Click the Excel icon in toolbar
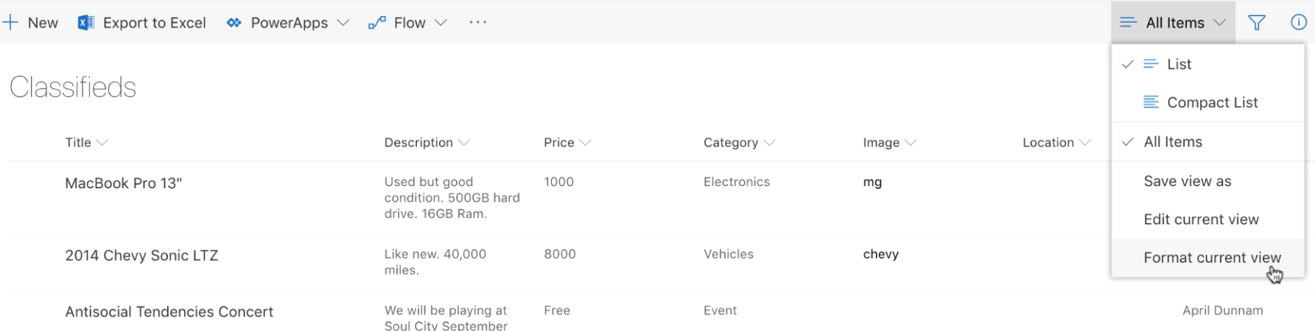 click(x=86, y=23)
